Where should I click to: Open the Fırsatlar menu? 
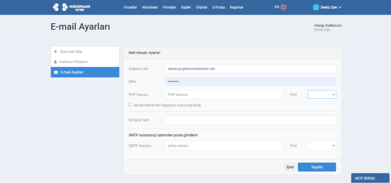pos(130,8)
